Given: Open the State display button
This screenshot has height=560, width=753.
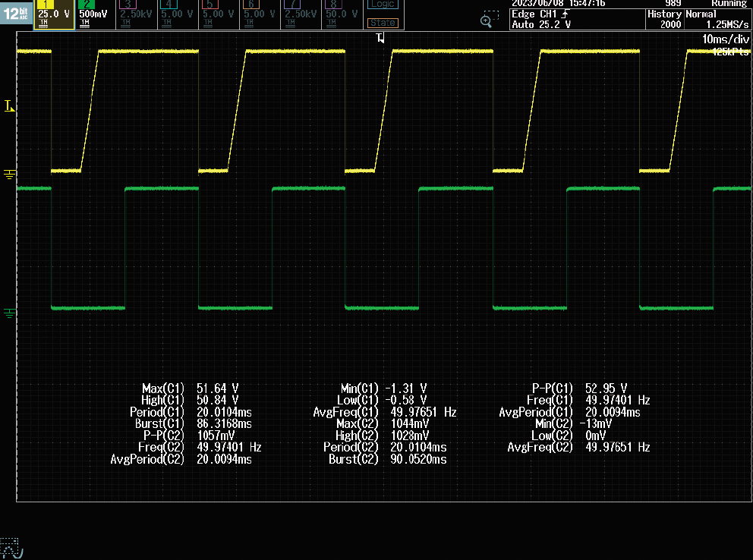Looking at the screenshot, I should 383,23.
